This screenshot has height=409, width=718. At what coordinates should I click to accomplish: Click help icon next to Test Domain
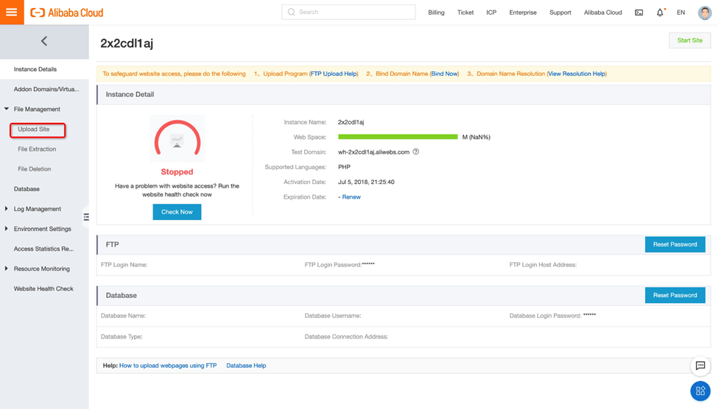pos(416,152)
